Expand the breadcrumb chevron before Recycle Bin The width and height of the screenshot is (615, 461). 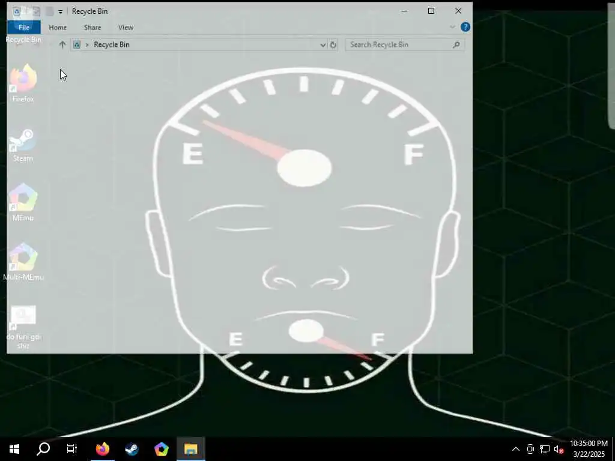coord(87,44)
